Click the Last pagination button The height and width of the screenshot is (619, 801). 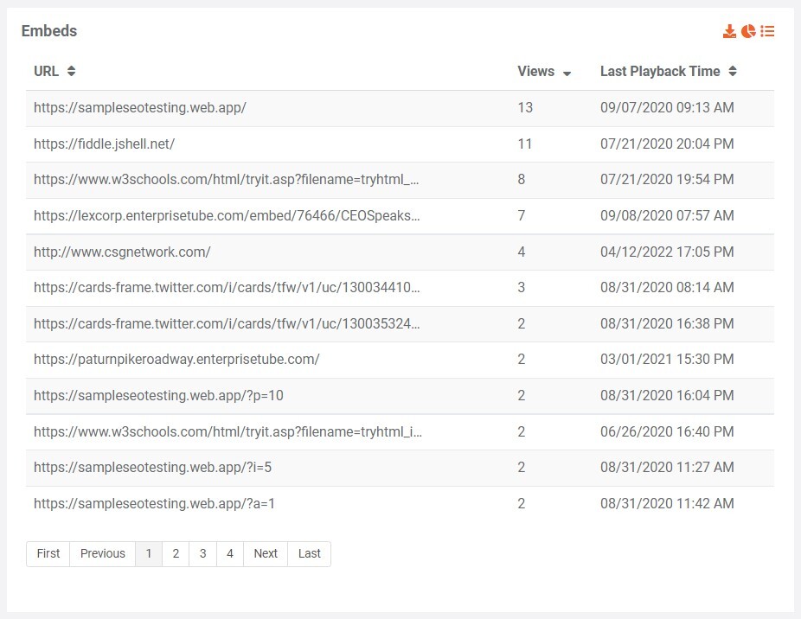(x=309, y=553)
